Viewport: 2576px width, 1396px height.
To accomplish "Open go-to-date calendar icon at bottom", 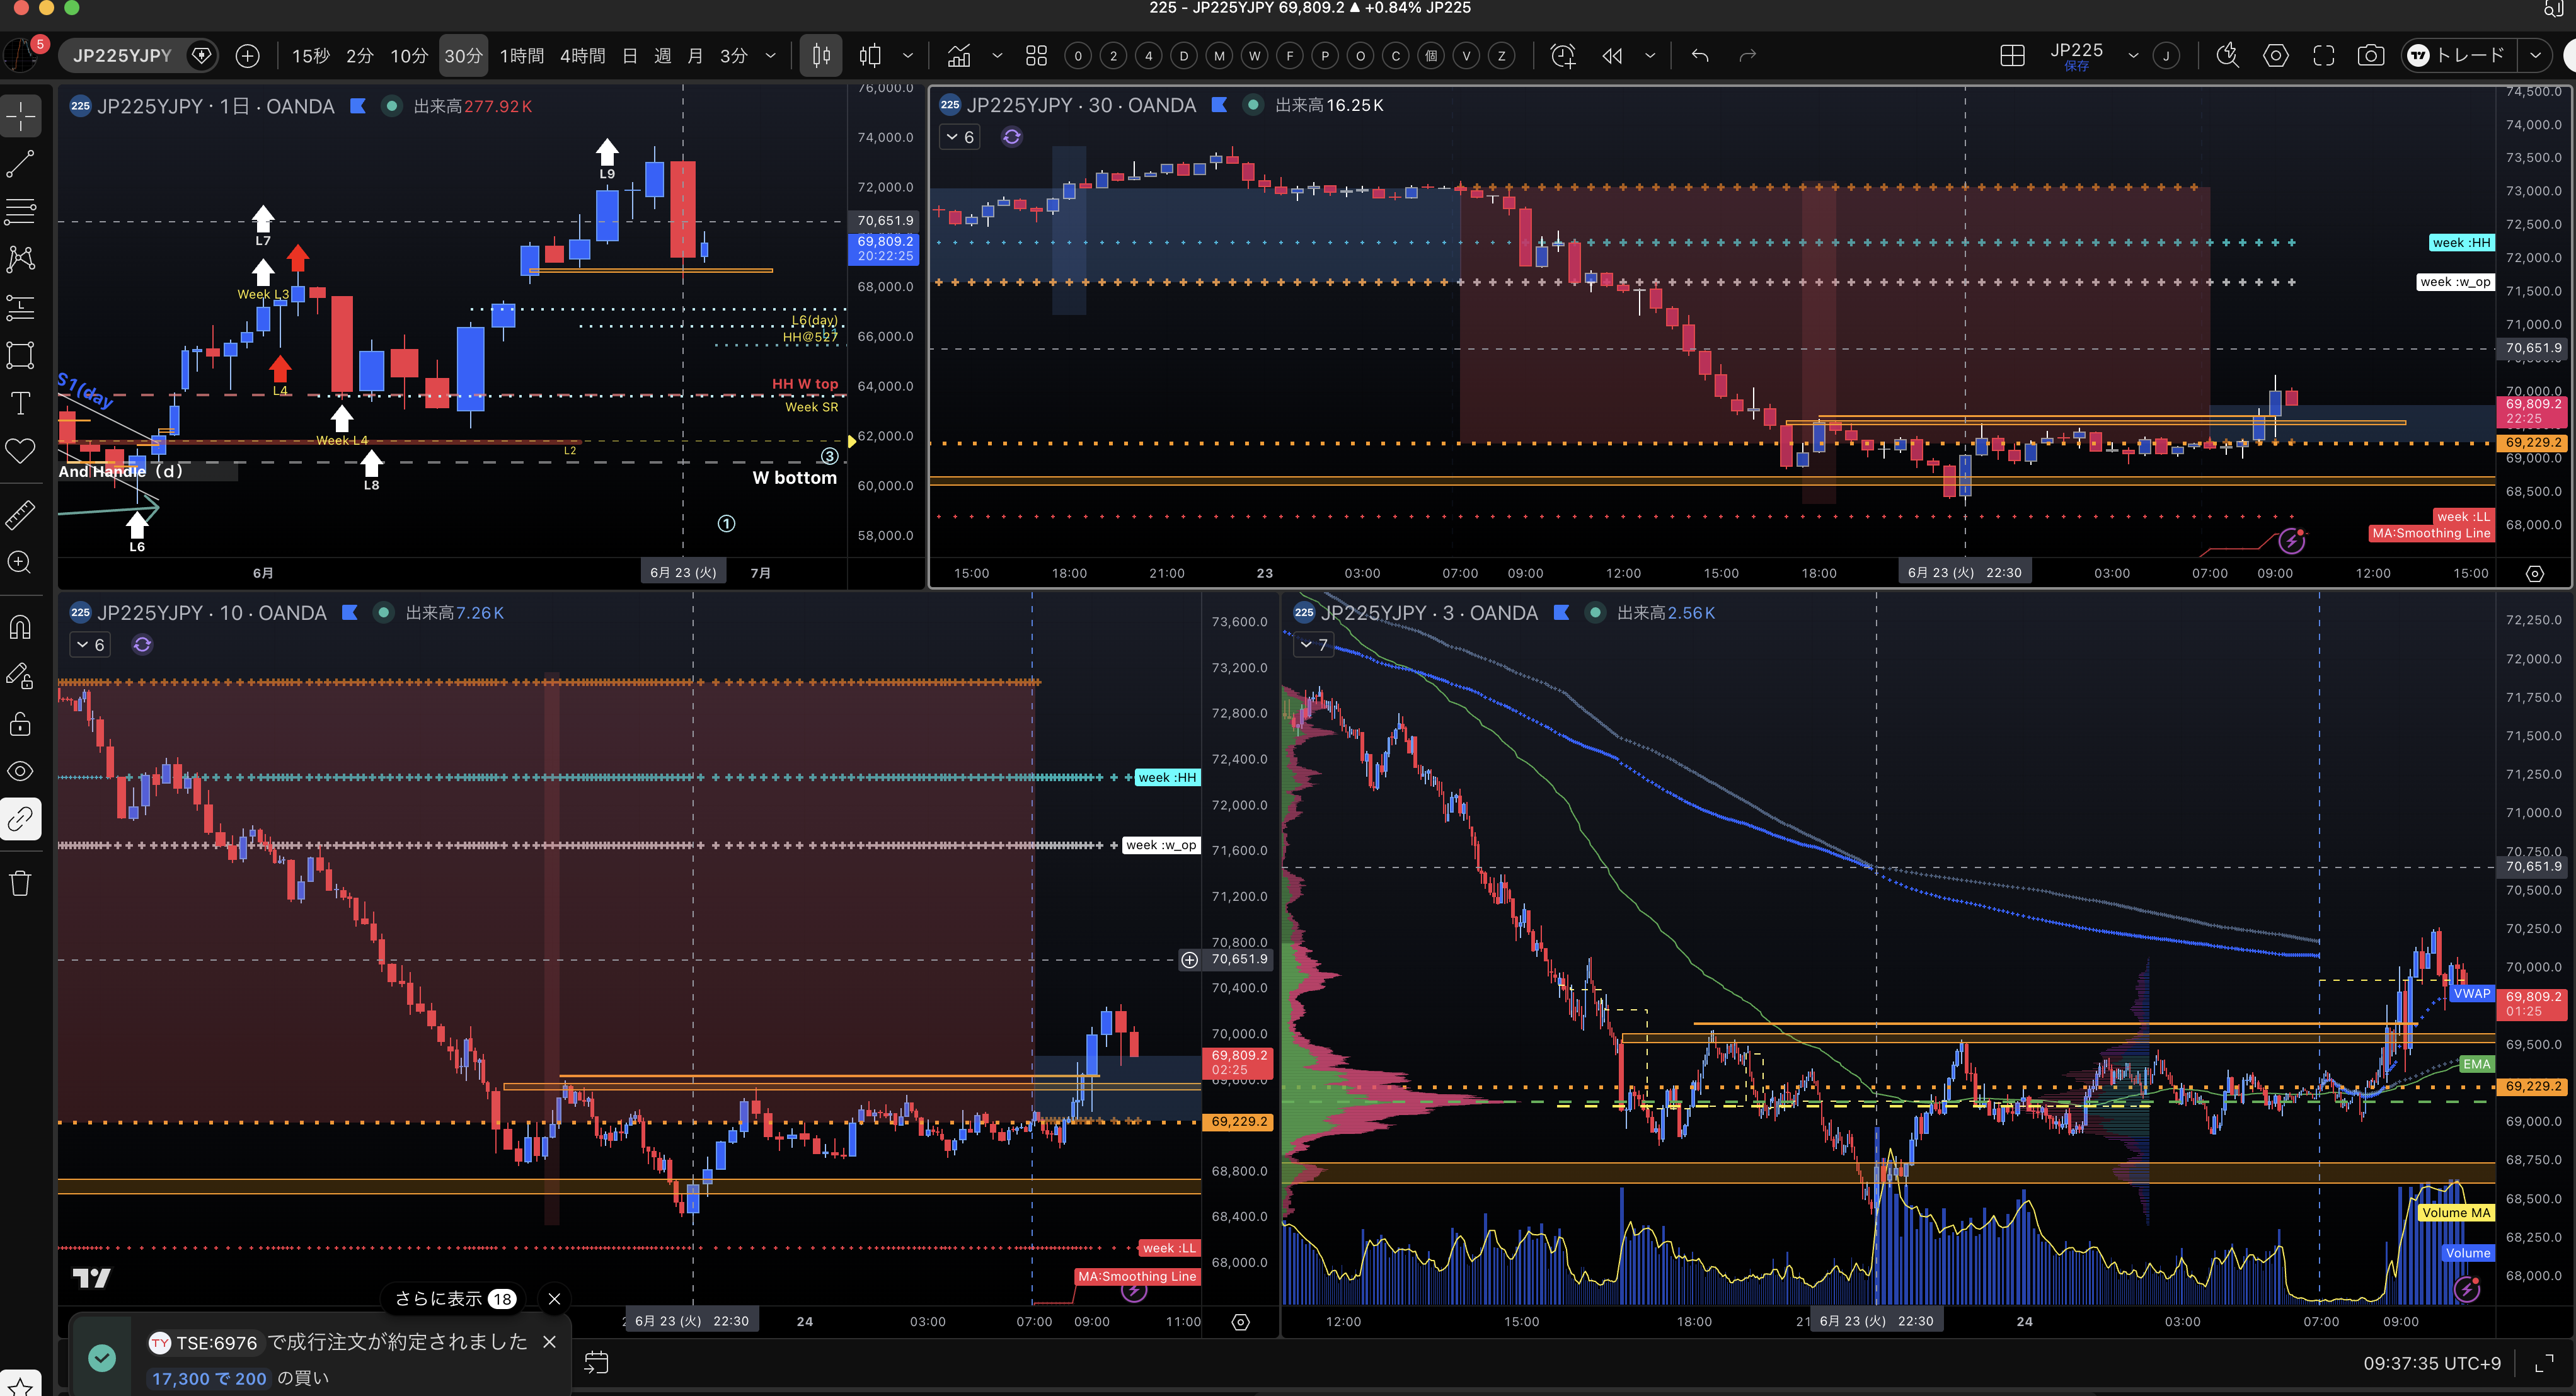I will pyautogui.click(x=596, y=1362).
